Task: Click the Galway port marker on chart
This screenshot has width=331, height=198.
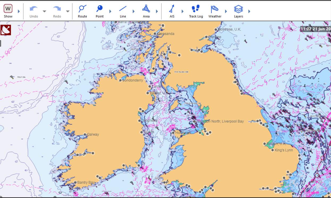Action: coord(85,135)
